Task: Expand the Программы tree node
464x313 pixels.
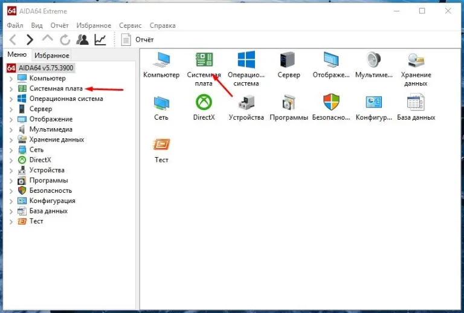Action: 11,181
